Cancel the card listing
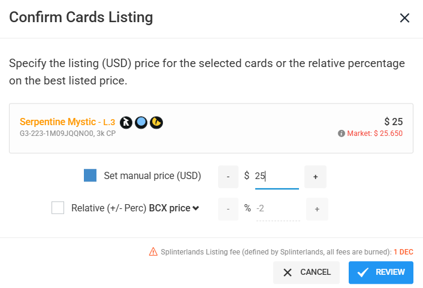 306,272
